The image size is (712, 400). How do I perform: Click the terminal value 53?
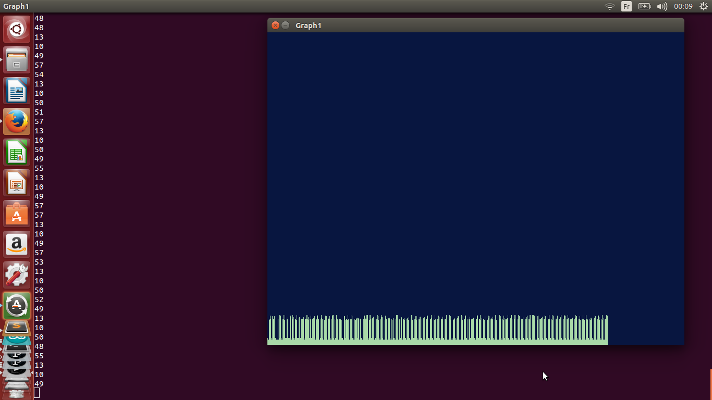coord(39,262)
